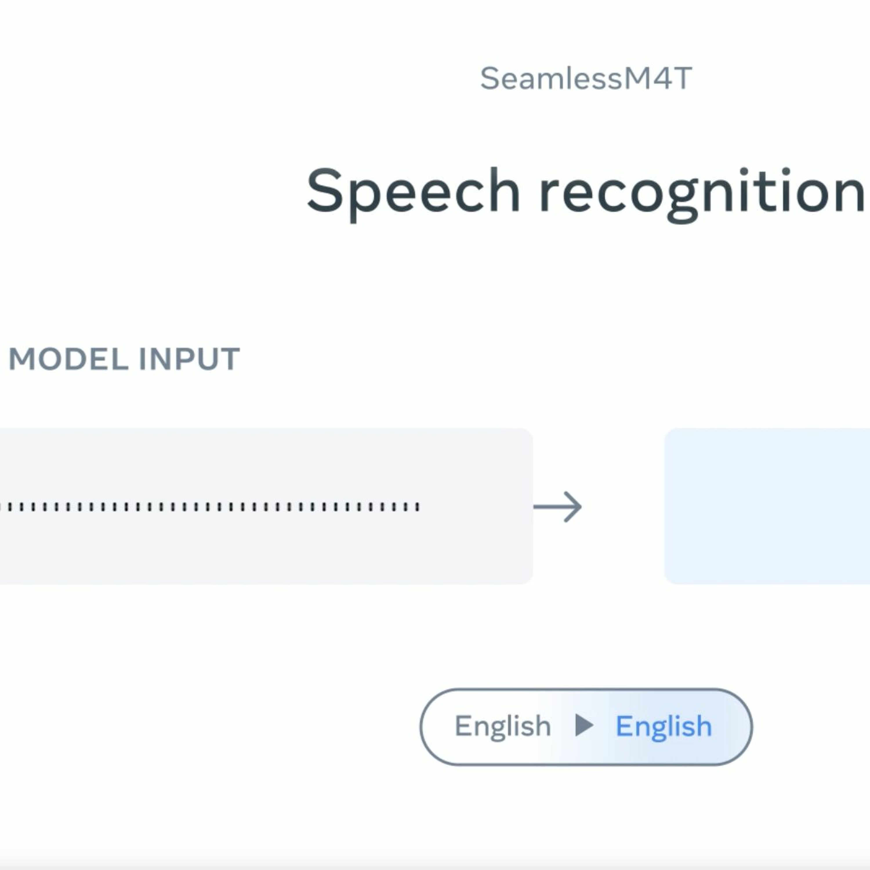Jump to the last tick of the waveform

click(417, 507)
